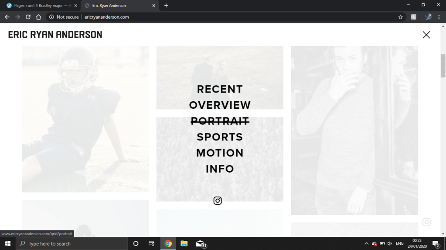446x250 pixels.
Task: Open Instagram icon below the menu
Action: pyautogui.click(x=218, y=200)
